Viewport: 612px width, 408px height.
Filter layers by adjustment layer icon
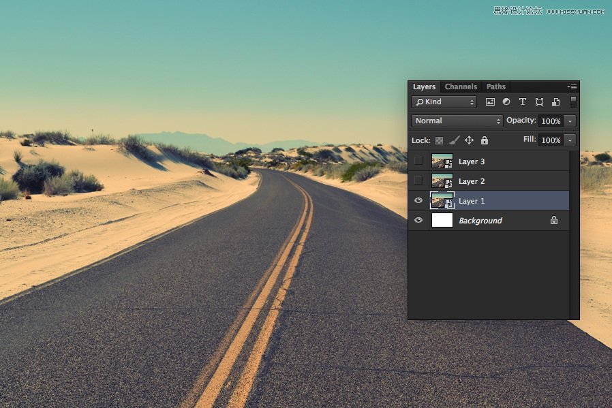[x=506, y=102]
